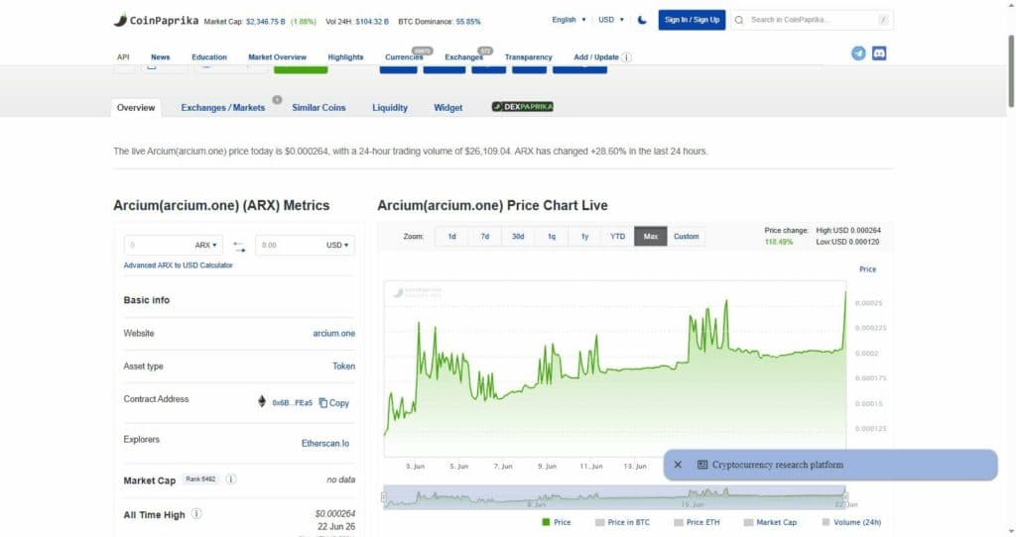Choose Custom chart zoom range
The image size is (1016, 537).
687,236
